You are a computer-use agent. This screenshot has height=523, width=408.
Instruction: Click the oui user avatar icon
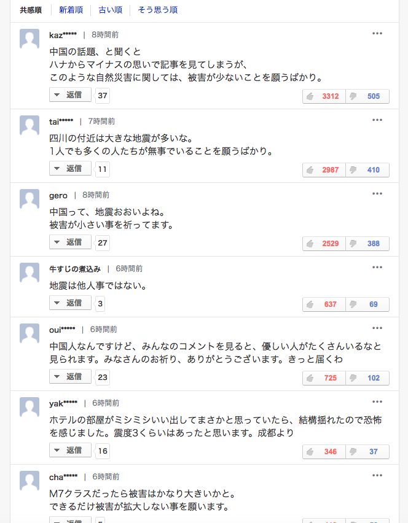[29, 333]
